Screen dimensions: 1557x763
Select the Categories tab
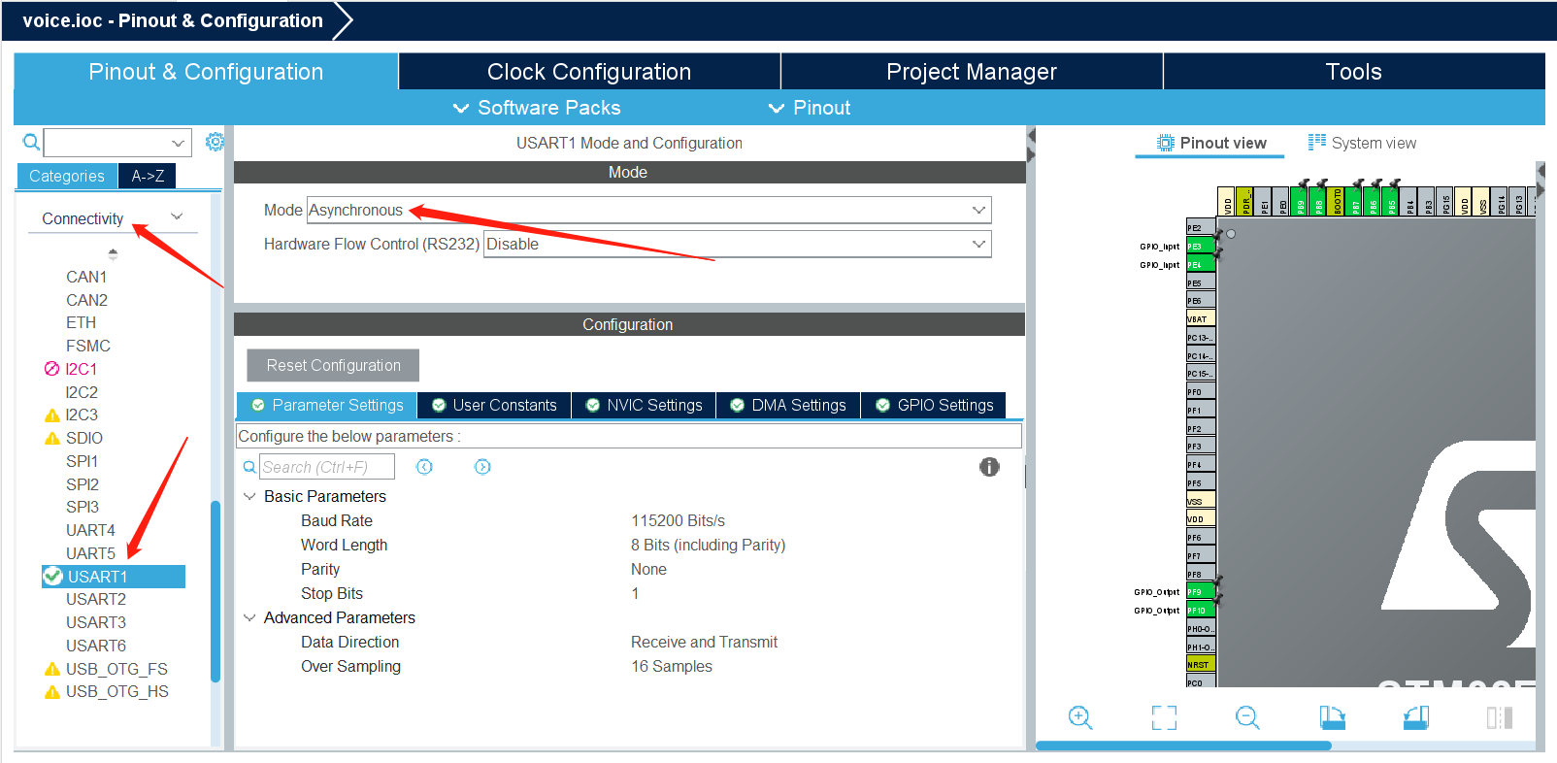[67, 176]
